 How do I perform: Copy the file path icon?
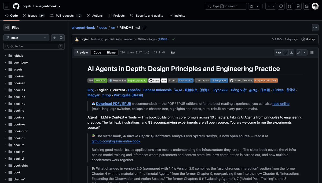(x=144, y=27)
